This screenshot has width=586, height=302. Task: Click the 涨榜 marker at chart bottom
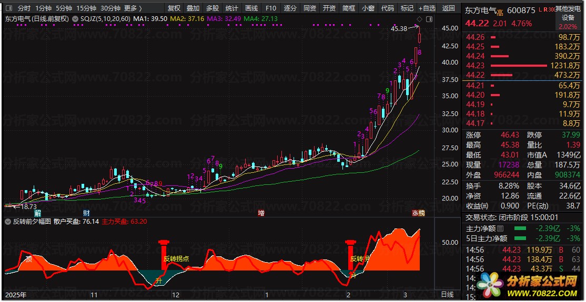(x=419, y=213)
